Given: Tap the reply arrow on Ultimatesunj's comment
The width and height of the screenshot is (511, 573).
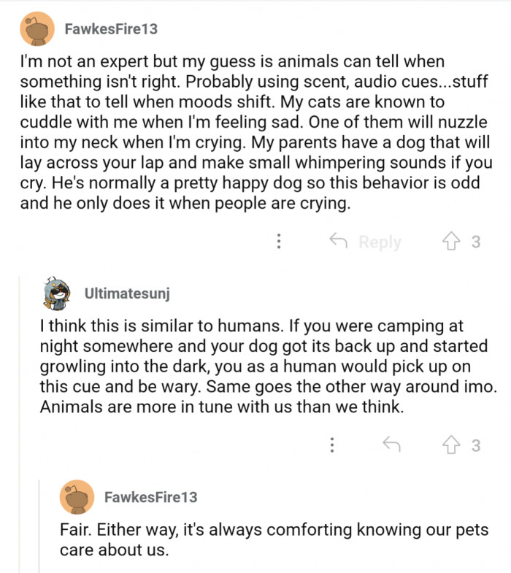Looking at the screenshot, I should [x=393, y=445].
